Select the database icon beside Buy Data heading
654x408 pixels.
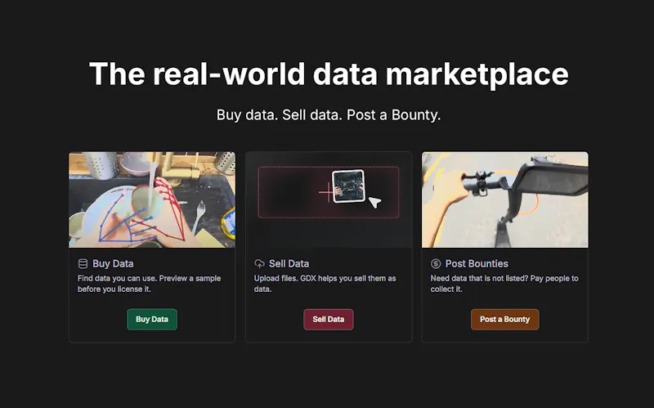pos(83,263)
